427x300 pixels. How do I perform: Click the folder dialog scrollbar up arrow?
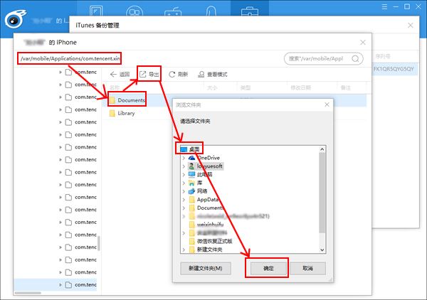tap(322, 149)
